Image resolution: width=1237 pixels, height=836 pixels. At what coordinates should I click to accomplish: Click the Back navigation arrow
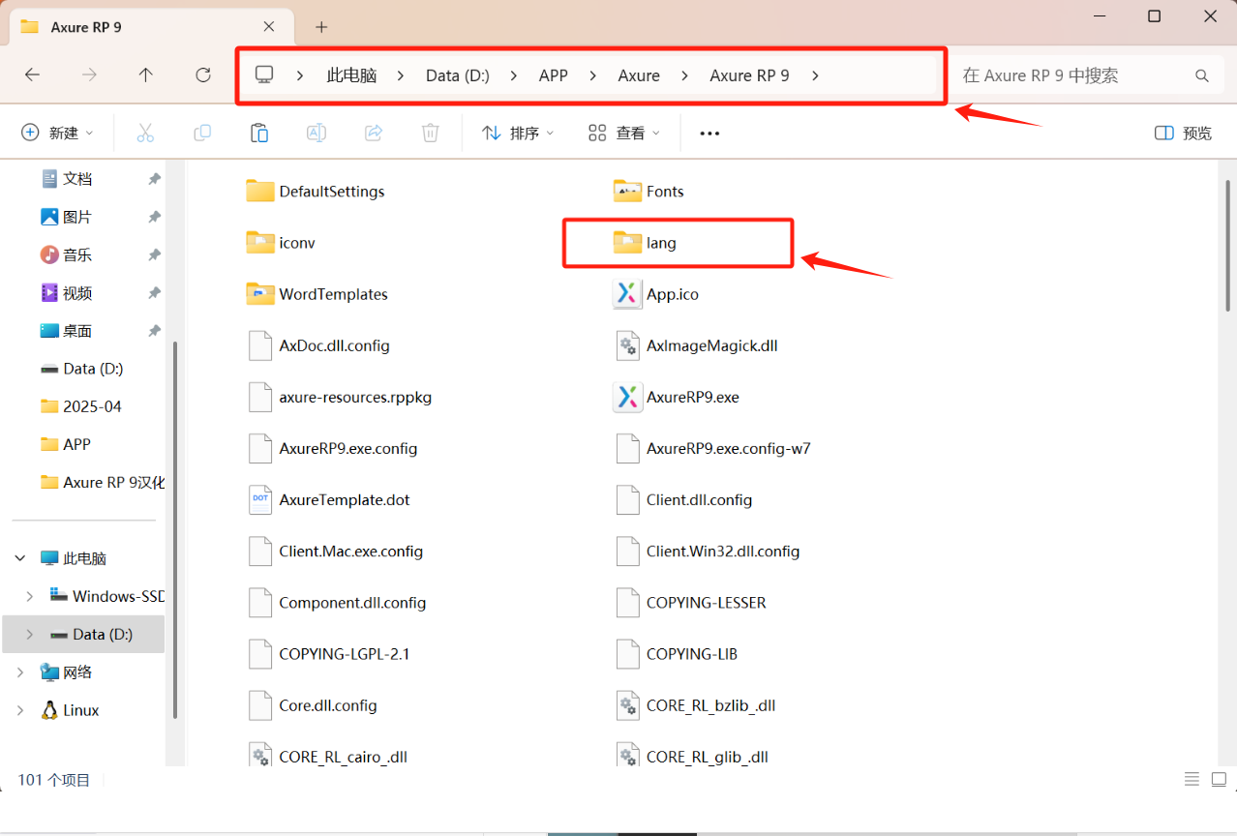pyautogui.click(x=32, y=75)
